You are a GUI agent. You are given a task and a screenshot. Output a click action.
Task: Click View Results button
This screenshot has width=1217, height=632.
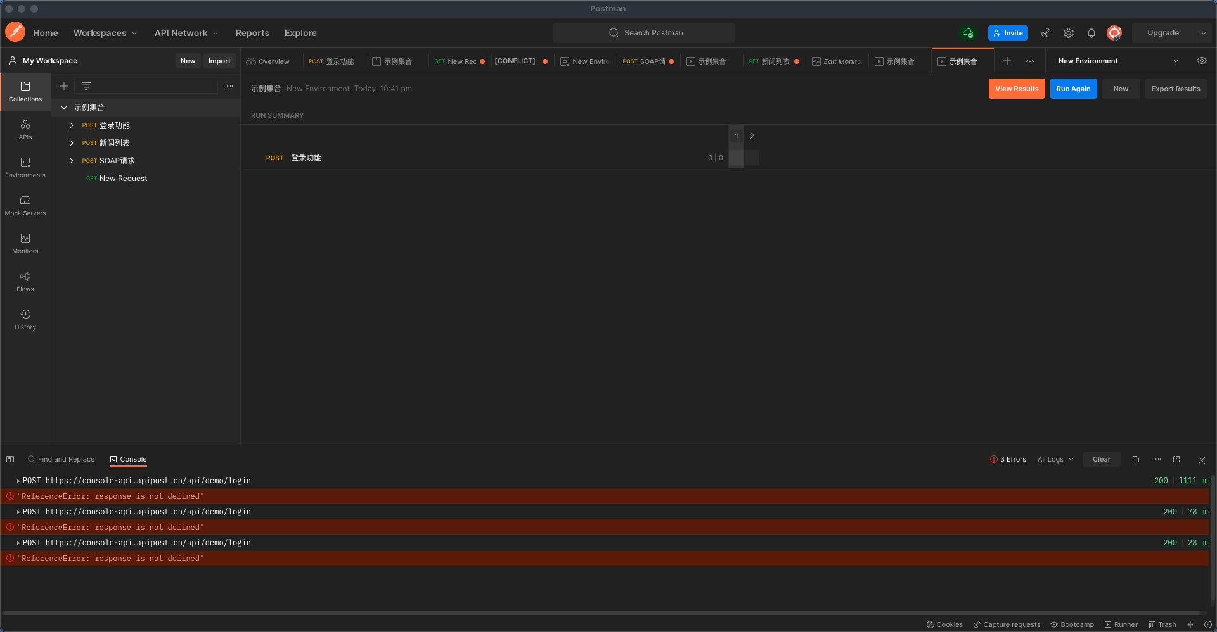1017,89
